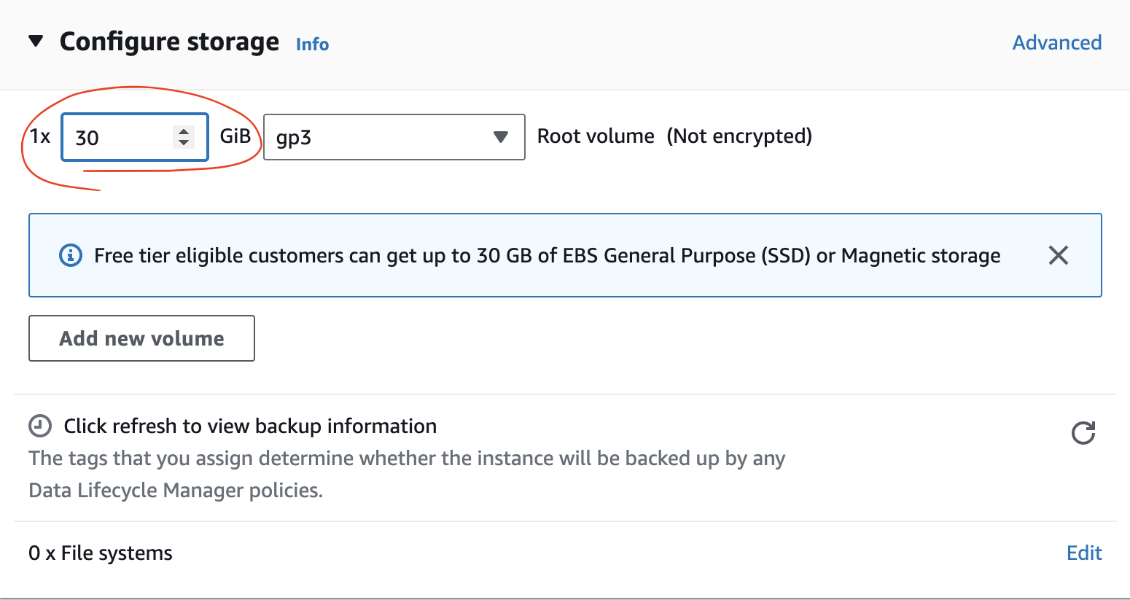
Task: Select the Not encrypted status text
Action: tap(739, 136)
